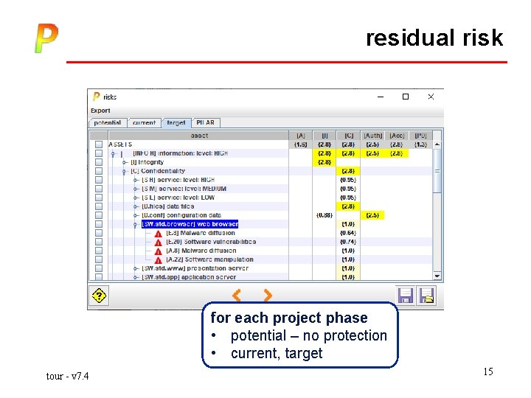Switch to the target tab
The image size is (531, 398).
pyautogui.click(x=176, y=122)
